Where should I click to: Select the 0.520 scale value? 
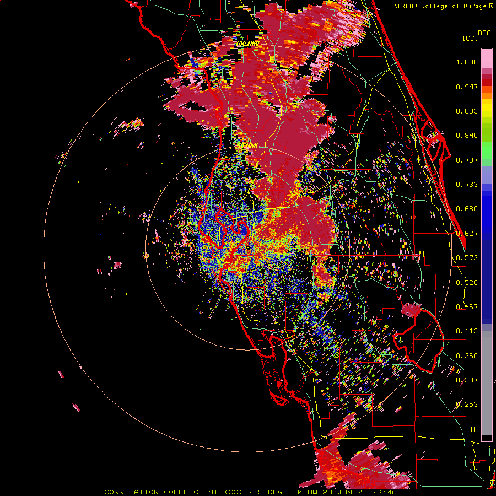(467, 283)
